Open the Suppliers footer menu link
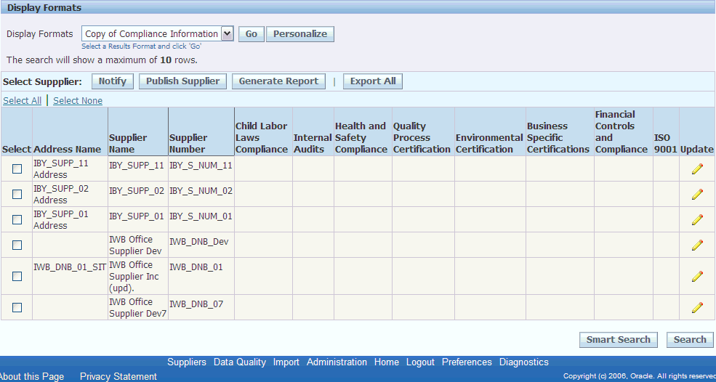The height and width of the screenshot is (382, 716). point(187,362)
